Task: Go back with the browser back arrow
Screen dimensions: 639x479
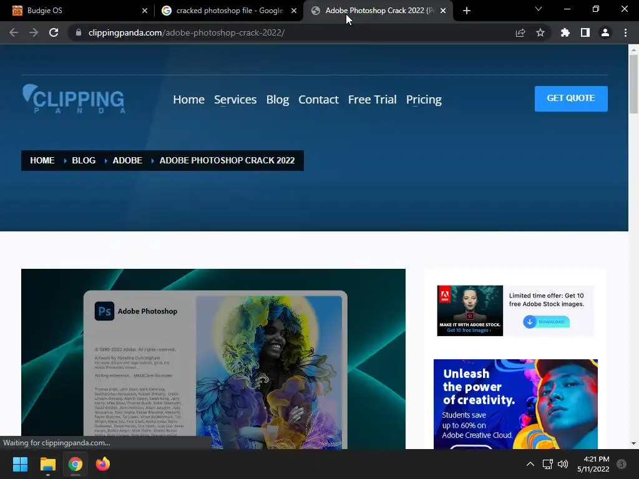Action: pyautogui.click(x=14, y=32)
